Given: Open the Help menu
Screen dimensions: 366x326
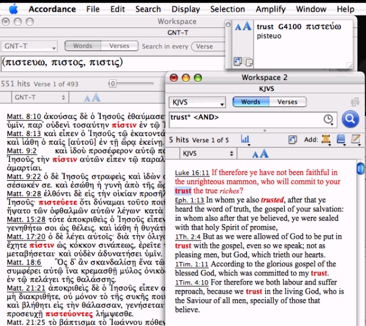Looking at the screenshot, I should [345, 9].
